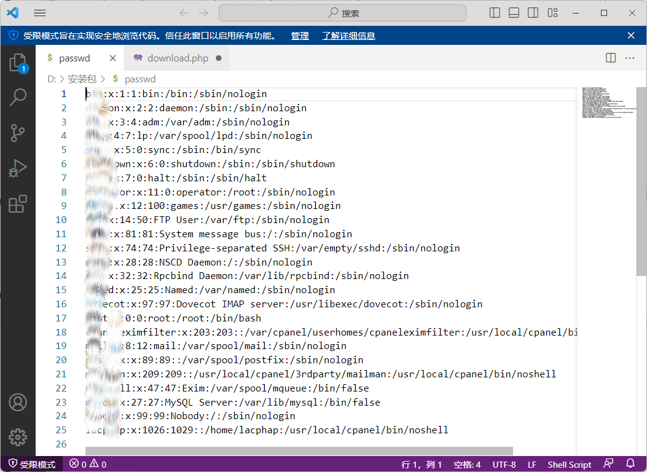Open the Search view icon
Image resolution: width=647 pixels, height=472 pixels.
coord(18,97)
